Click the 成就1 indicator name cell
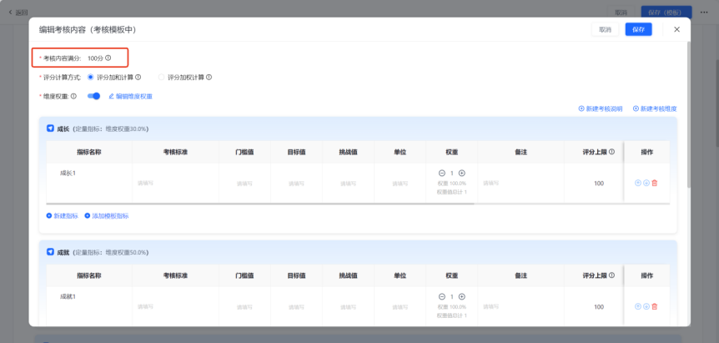 (89, 306)
